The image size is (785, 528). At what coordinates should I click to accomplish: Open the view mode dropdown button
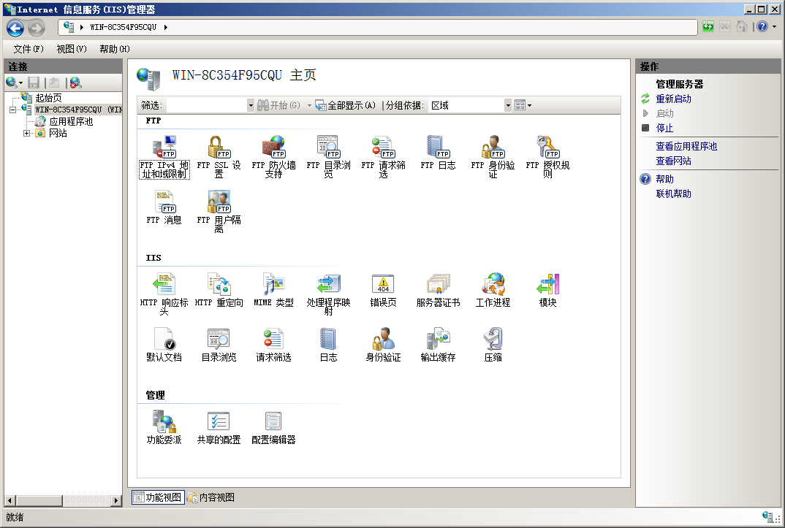[x=523, y=105]
